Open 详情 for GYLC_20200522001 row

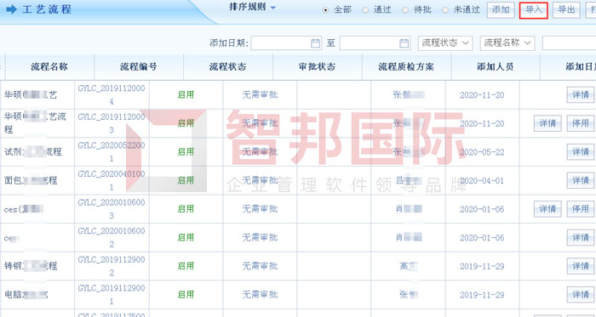tap(581, 151)
